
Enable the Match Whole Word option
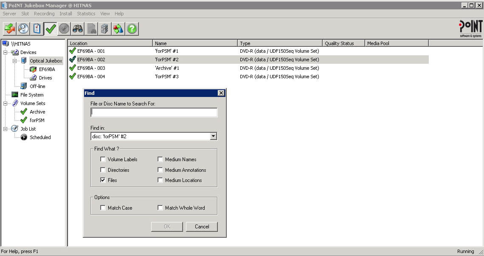click(x=160, y=208)
